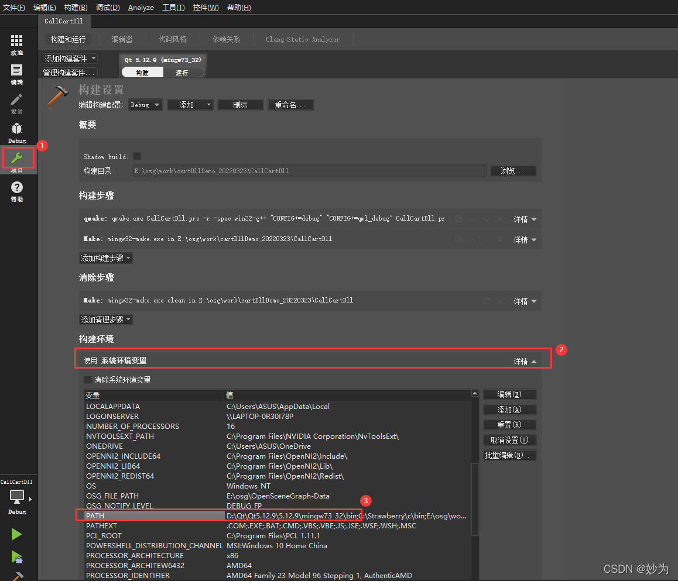
Task: Remove the make clean step
Action: click(x=501, y=301)
